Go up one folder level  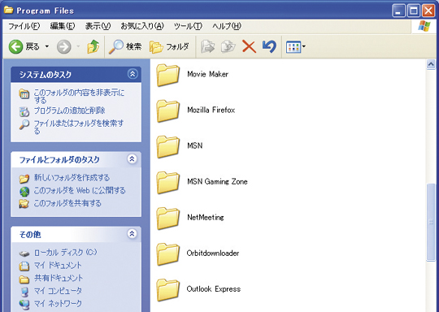(x=93, y=46)
